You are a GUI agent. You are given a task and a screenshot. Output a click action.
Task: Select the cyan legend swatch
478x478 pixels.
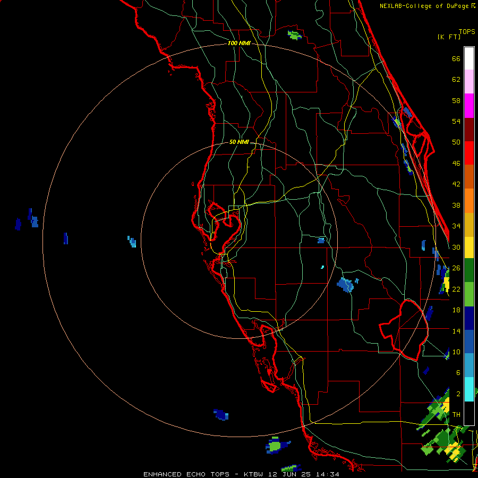tap(469, 389)
